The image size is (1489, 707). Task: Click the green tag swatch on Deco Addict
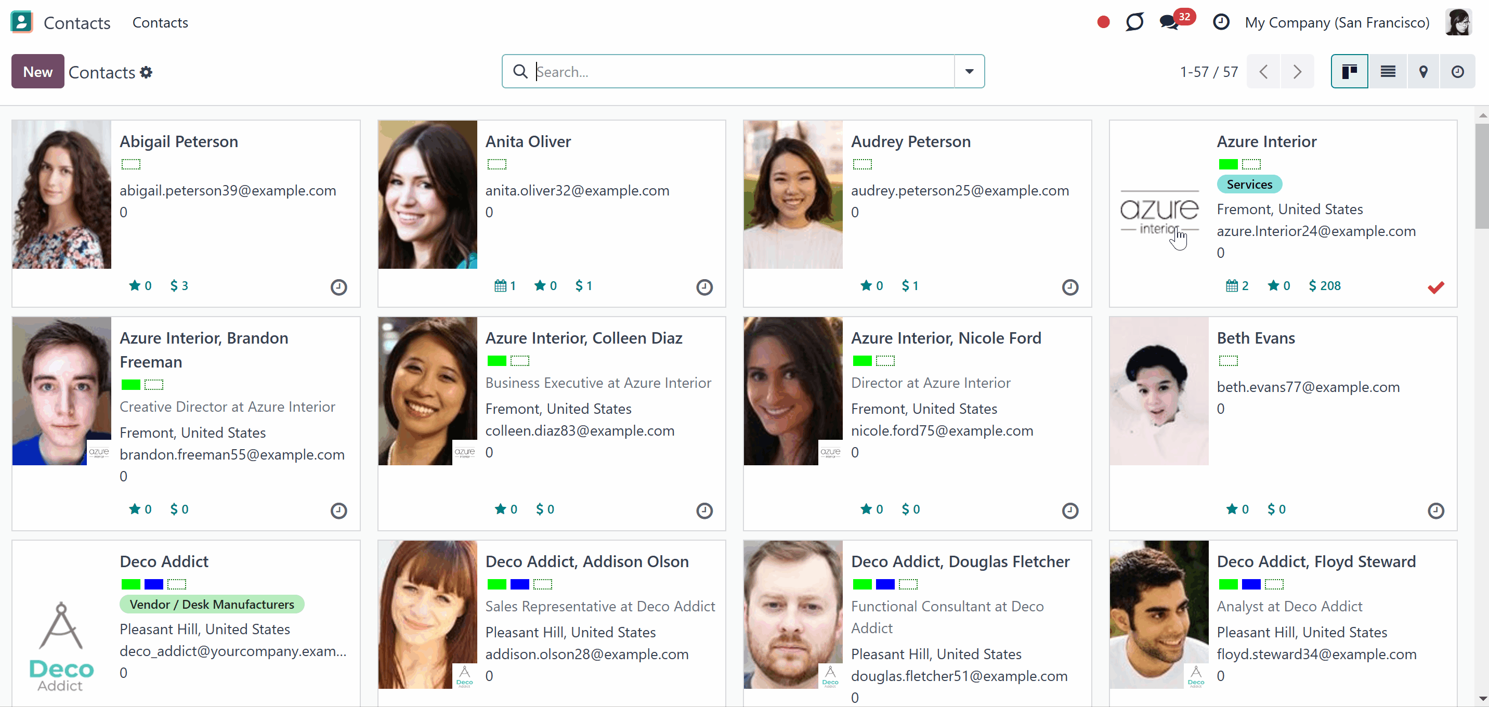130,584
